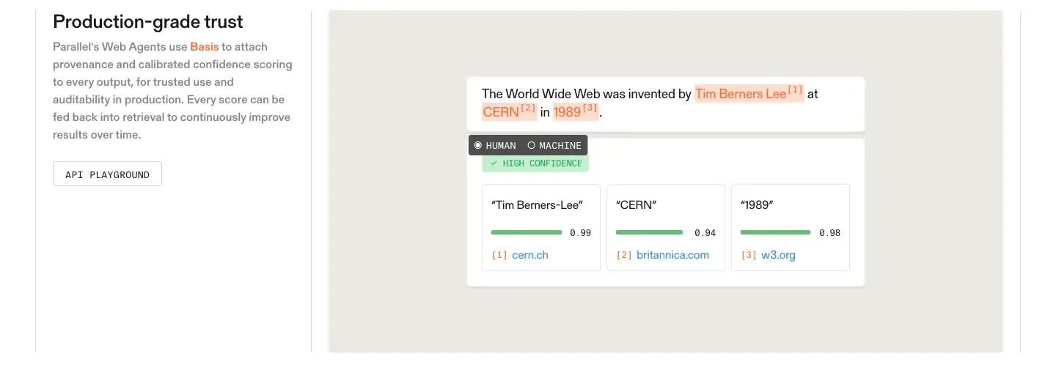Viewport: 1056px width, 365px height.
Task: Select the MACHINE radio option
Action: point(554,145)
